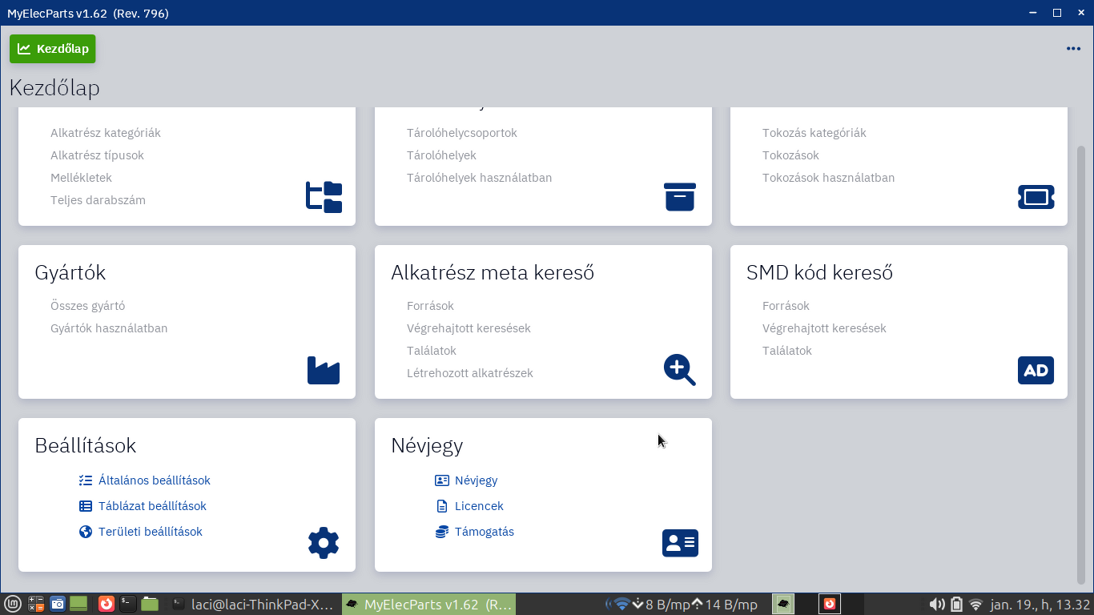Click Találatok in SMD kód kereső
The height and width of the screenshot is (615, 1094).
tap(787, 351)
